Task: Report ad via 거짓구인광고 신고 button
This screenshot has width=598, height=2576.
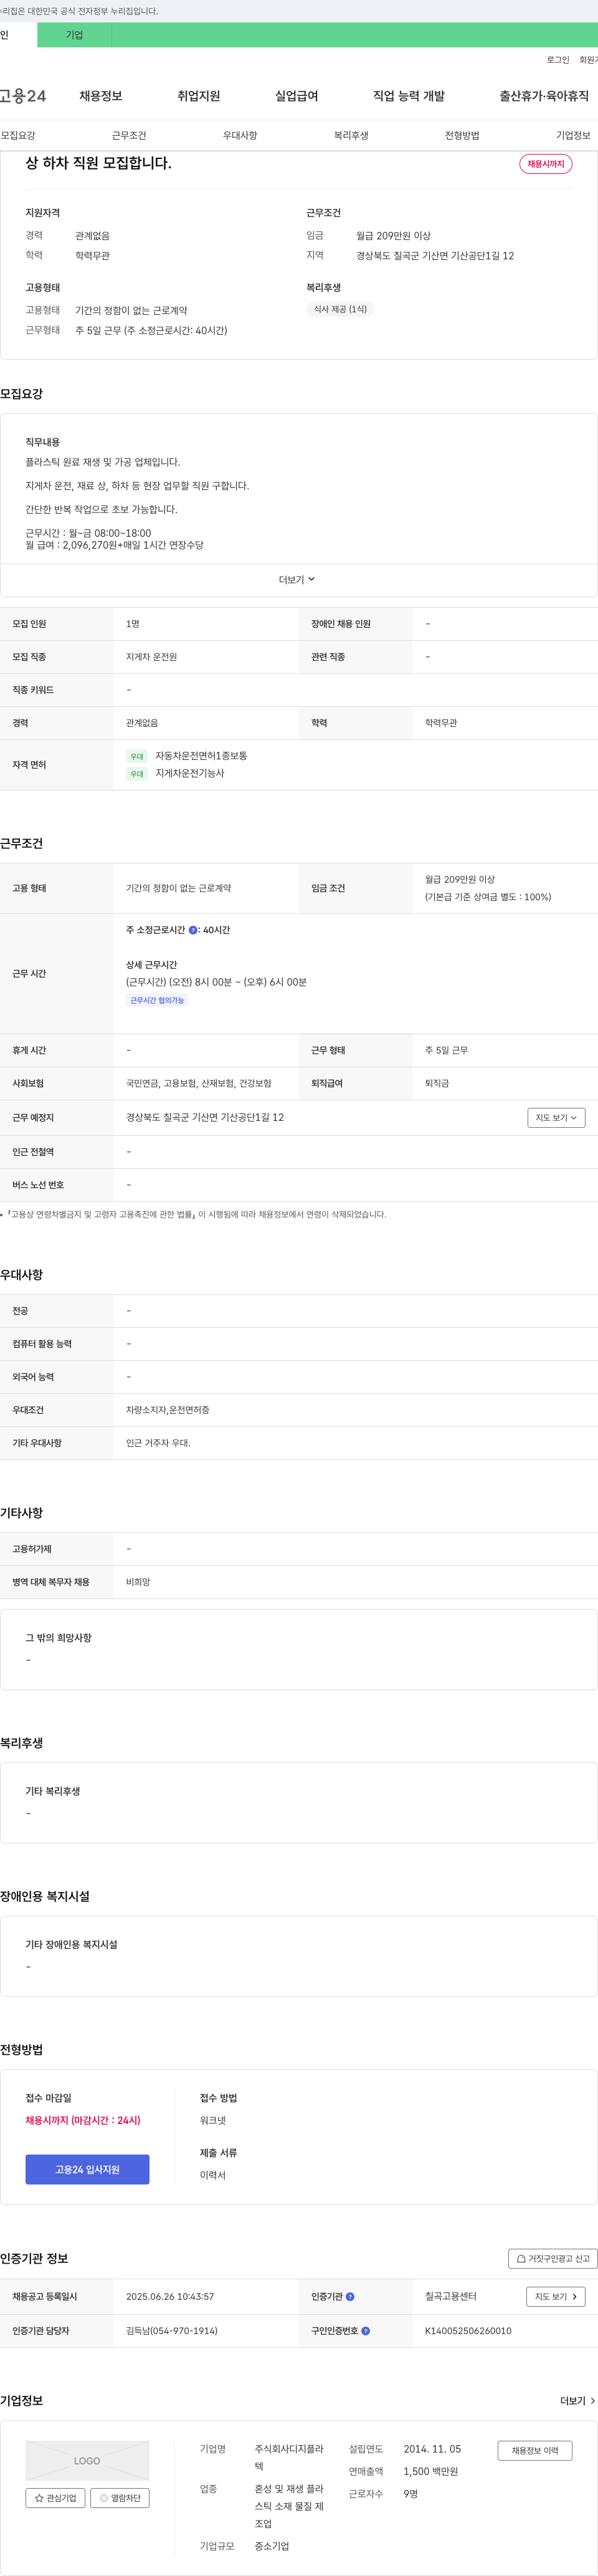Action: [553, 2258]
